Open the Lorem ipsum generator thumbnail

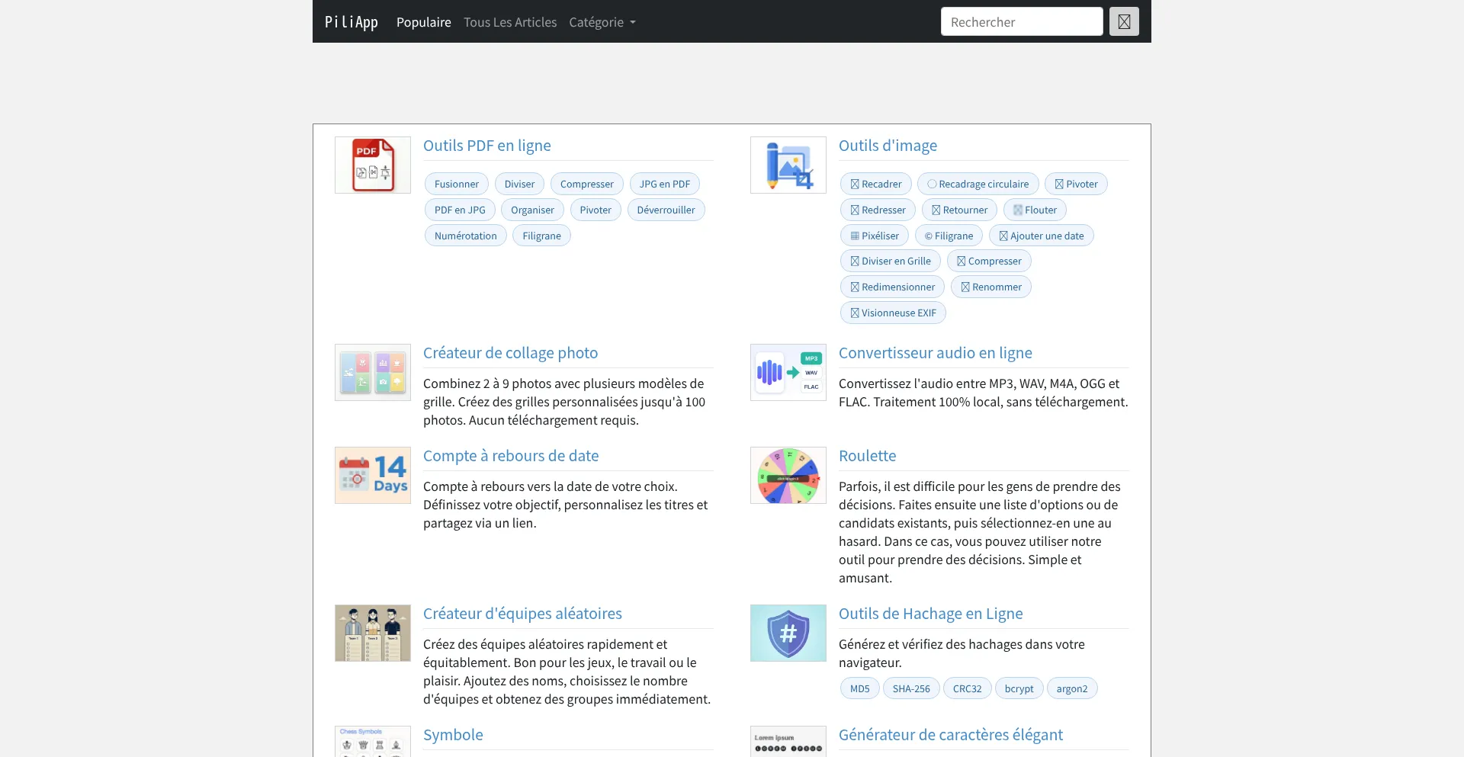(x=788, y=742)
